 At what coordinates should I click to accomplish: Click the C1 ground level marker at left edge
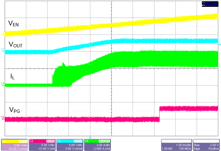[3, 33]
